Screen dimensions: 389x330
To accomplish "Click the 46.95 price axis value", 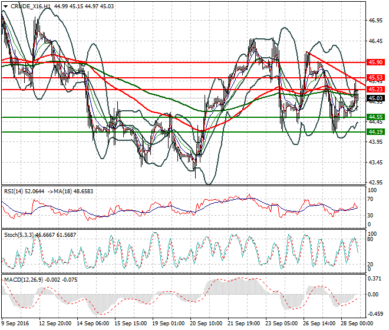I will tap(375, 21).
